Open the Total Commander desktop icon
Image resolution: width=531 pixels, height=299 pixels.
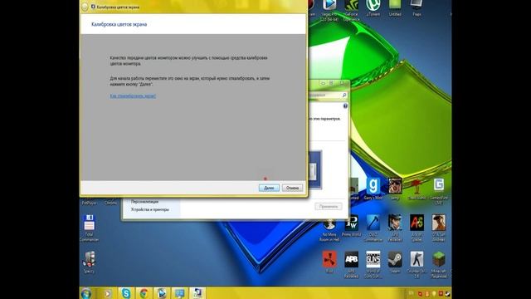89,228
